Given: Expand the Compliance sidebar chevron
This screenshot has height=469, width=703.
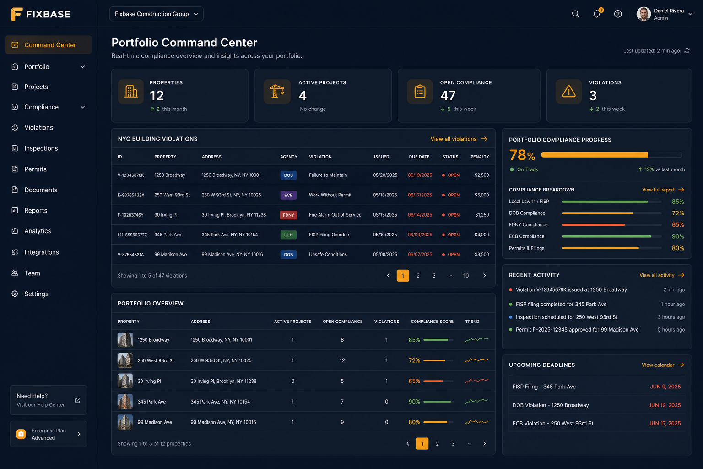Looking at the screenshot, I should point(83,107).
